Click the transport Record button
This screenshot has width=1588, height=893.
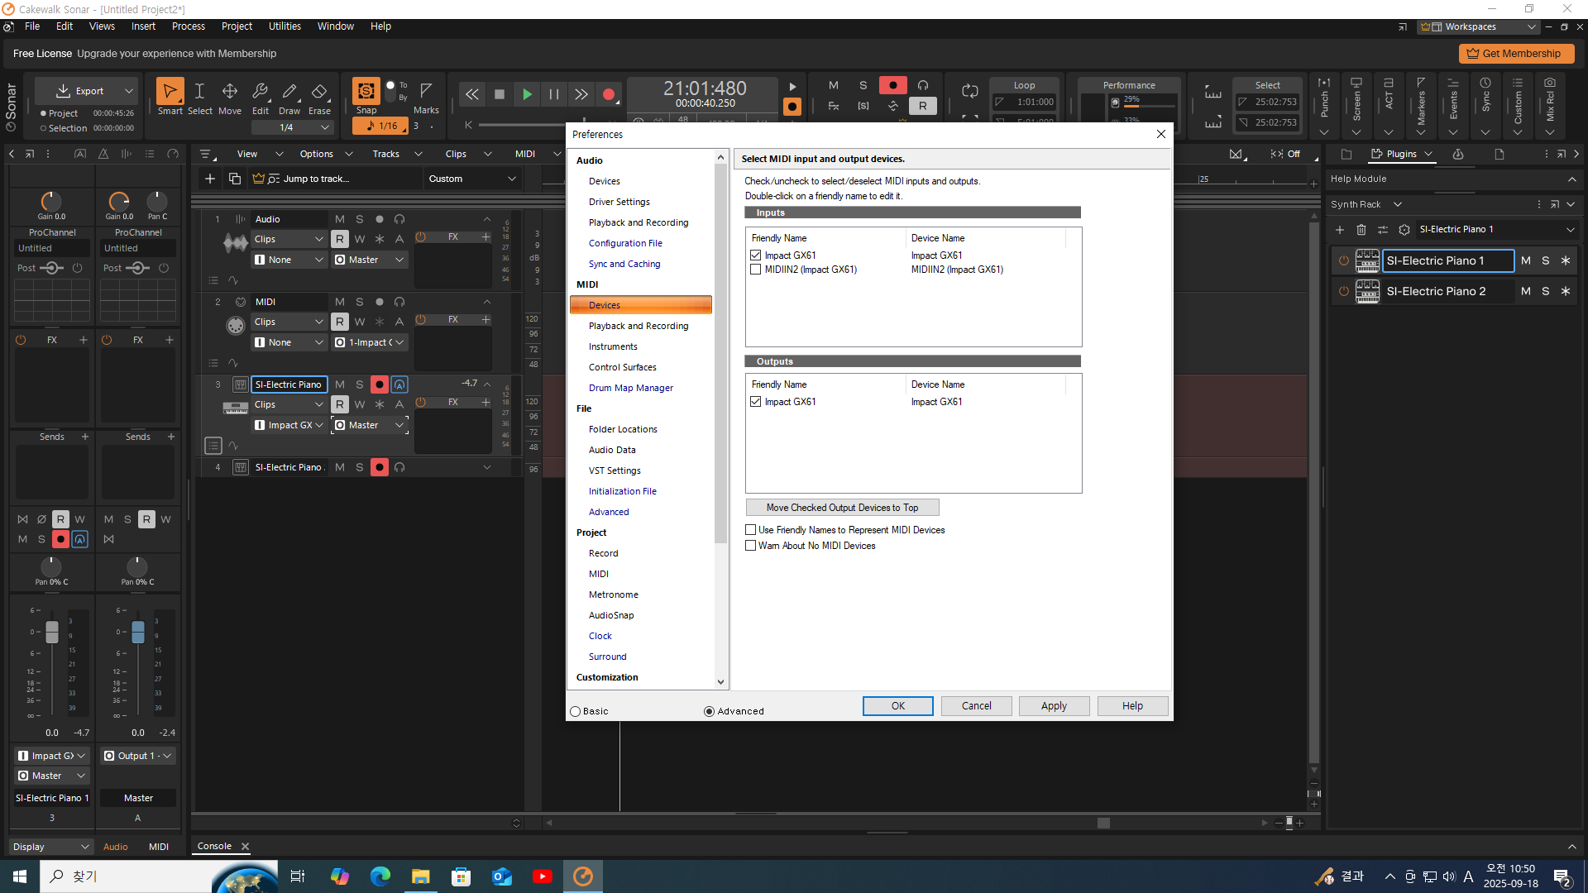coord(609,94)
